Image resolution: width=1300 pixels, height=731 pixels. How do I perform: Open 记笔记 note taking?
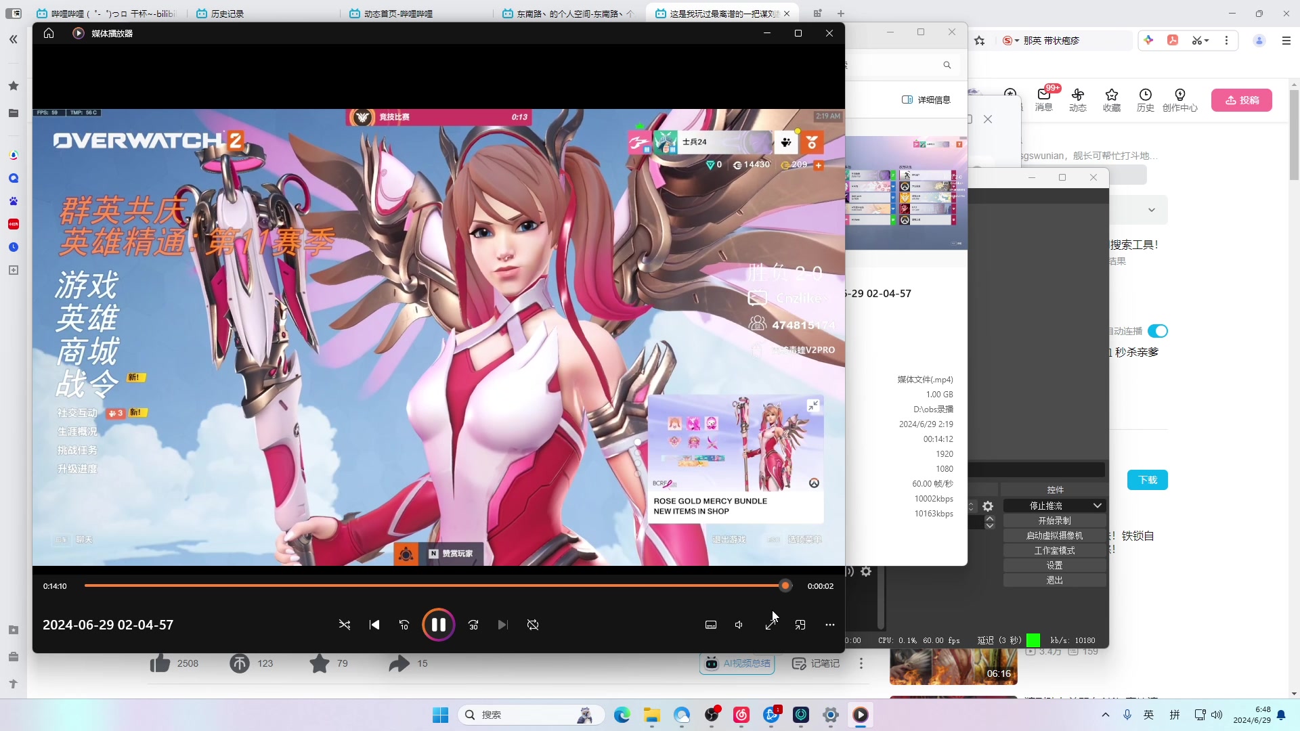tap(816, 663)
